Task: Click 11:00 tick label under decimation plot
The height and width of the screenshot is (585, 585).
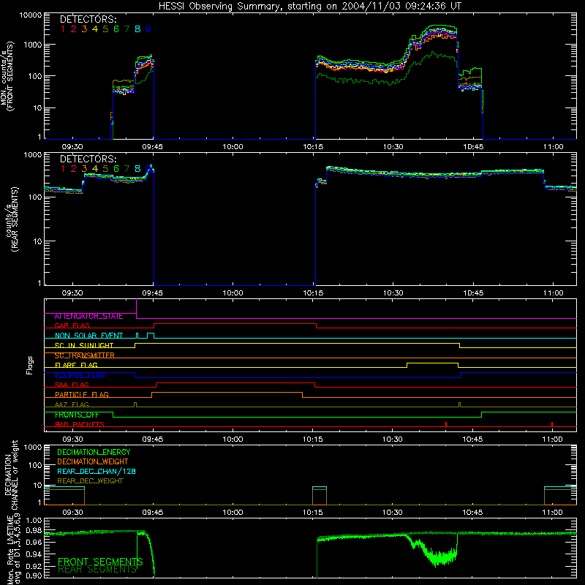Action: (553, 513)
